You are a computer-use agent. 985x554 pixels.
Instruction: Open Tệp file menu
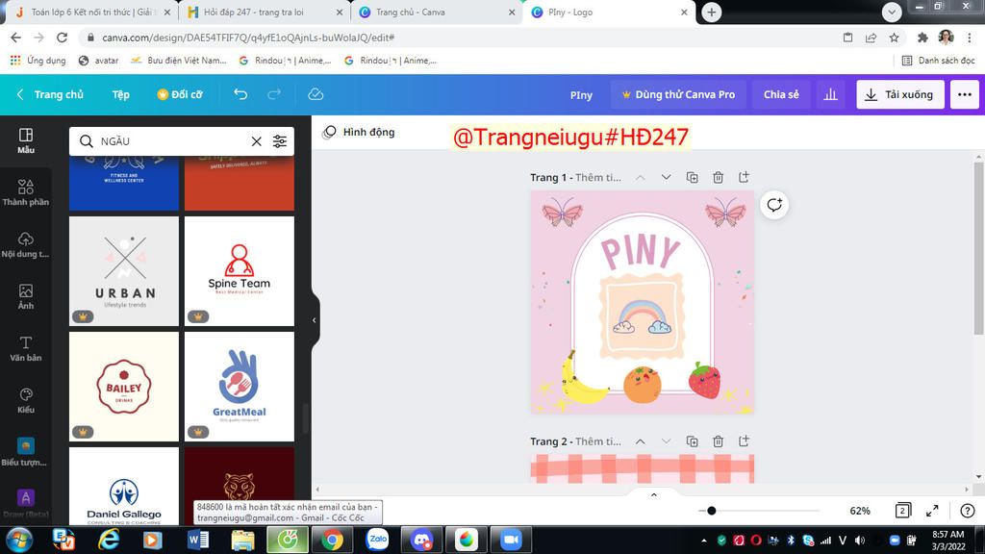(x=120, y=94)
